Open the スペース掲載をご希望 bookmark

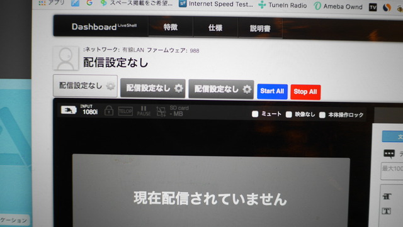click(137, 3)
